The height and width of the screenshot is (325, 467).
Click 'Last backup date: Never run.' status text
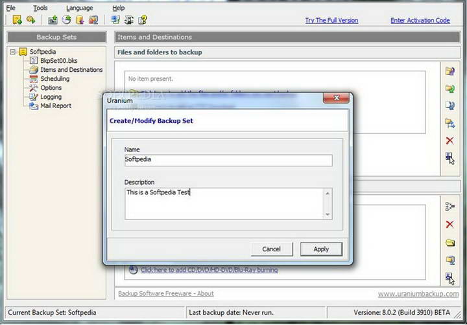coord(231,313)
